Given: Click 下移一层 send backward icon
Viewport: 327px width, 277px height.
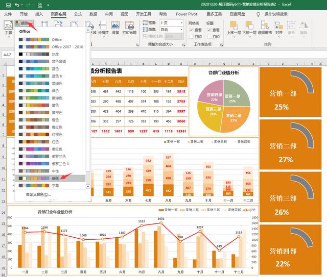Looking at the screenshot, I should pyautogui.click(x=249, y=27).
